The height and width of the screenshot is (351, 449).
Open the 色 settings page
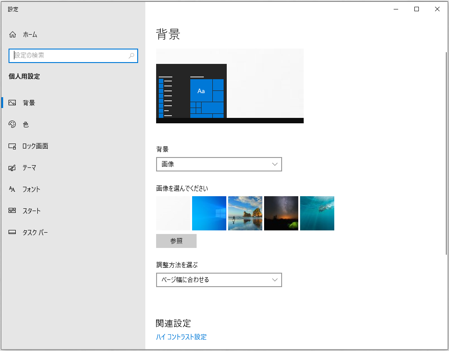73,124
